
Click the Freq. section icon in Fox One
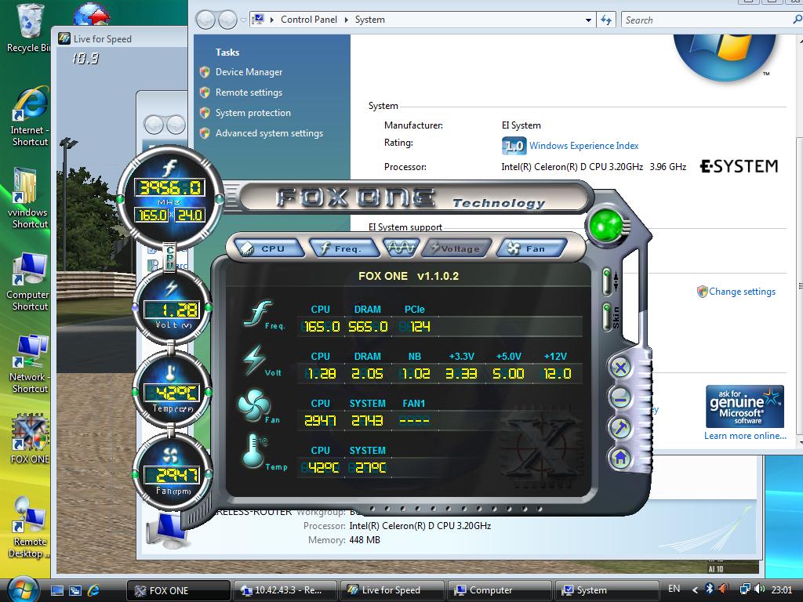click(259, 314)
